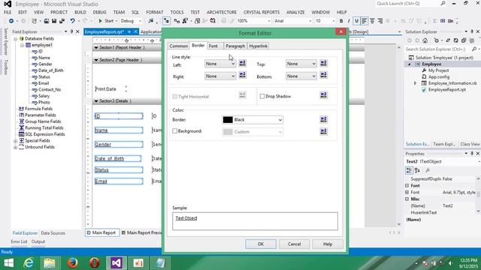This screenshot has height=270, width=481.
Task: Select the Contact_No field in Field Explorer
Action: click(50, 89)
